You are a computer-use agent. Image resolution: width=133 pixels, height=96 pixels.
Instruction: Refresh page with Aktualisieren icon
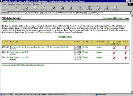point(35,8)
